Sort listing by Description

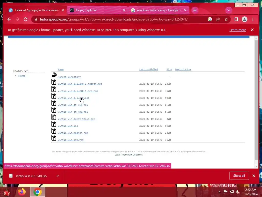183,70
